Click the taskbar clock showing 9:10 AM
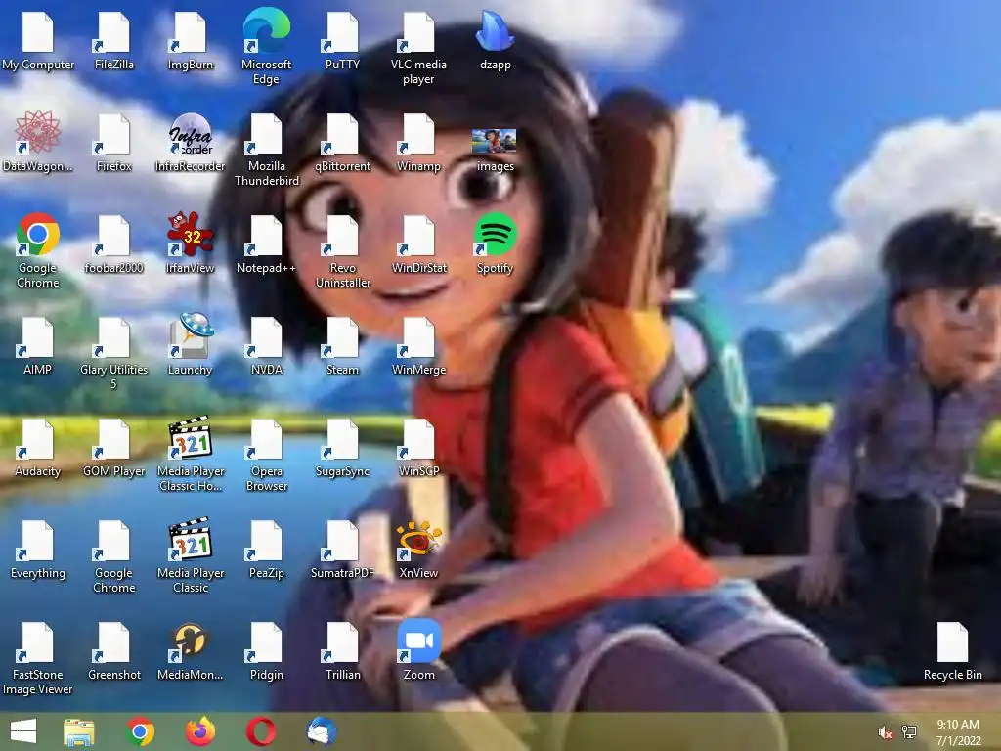This screenshot has width=1001, height=751. pos(958,732)
